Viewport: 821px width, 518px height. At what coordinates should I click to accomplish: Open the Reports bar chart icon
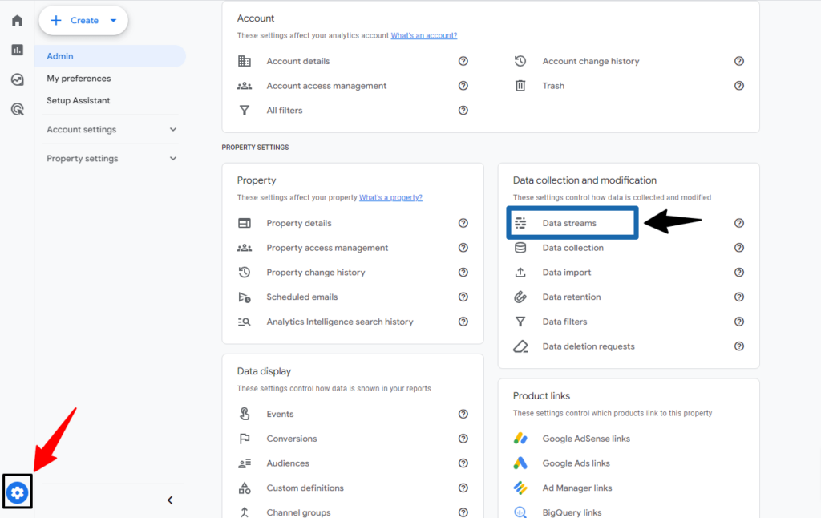17,50
